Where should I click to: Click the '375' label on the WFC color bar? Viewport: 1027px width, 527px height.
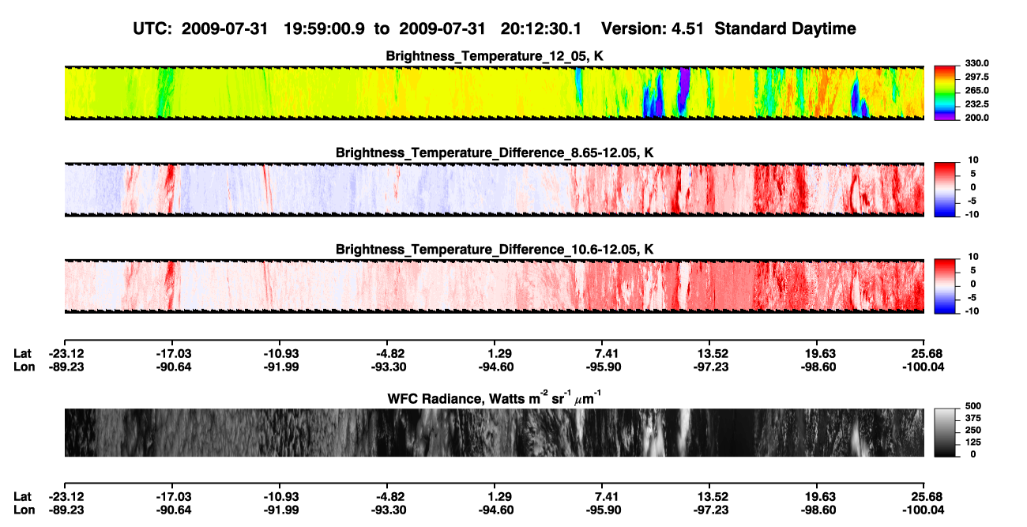tap(972, 418)
